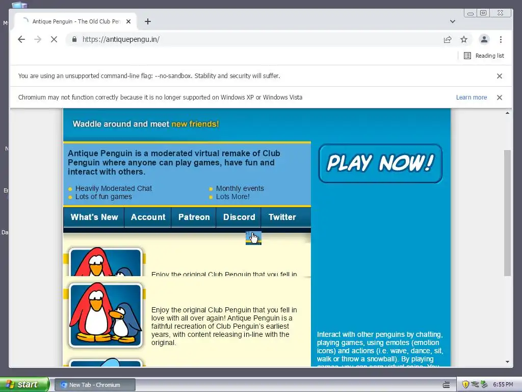Click the PLAY NOW! button
This screenshot has width=522, height=392.
click(x=380, y=163)
